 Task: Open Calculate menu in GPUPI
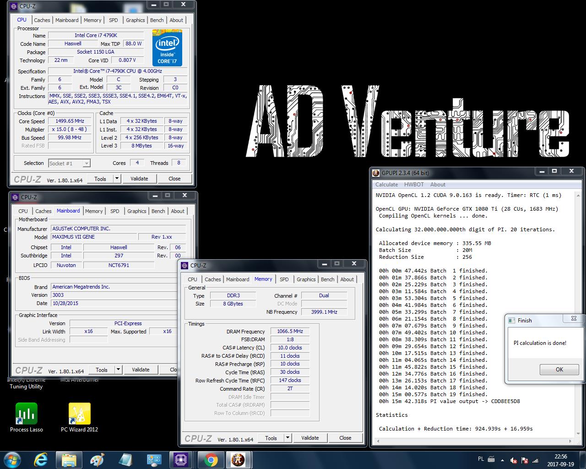(x=386, y=185)
